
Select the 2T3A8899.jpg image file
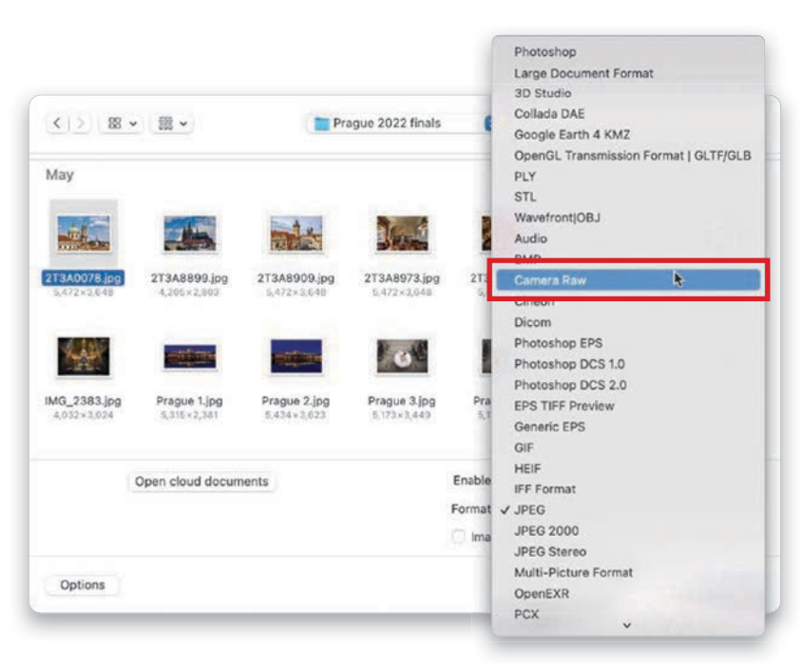point(190,234)
